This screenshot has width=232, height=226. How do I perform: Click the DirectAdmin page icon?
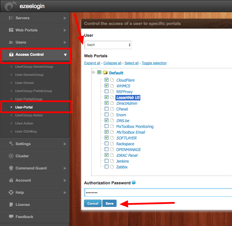[112, 103]
